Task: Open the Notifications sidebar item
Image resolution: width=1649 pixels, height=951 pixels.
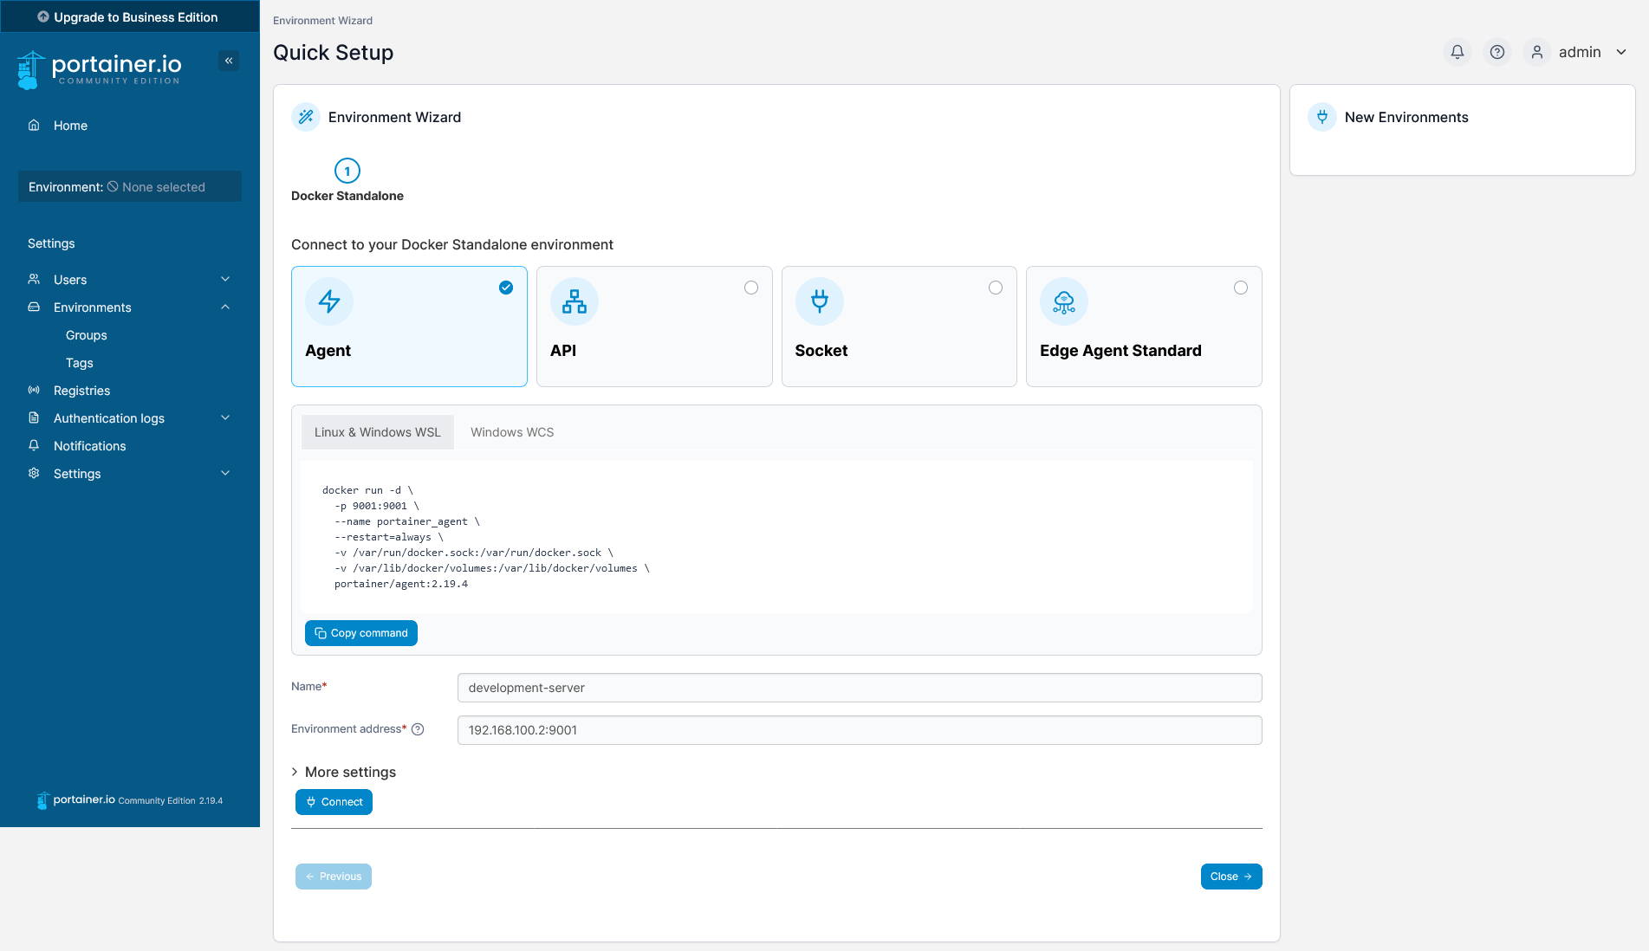Action: pos(89,446)
